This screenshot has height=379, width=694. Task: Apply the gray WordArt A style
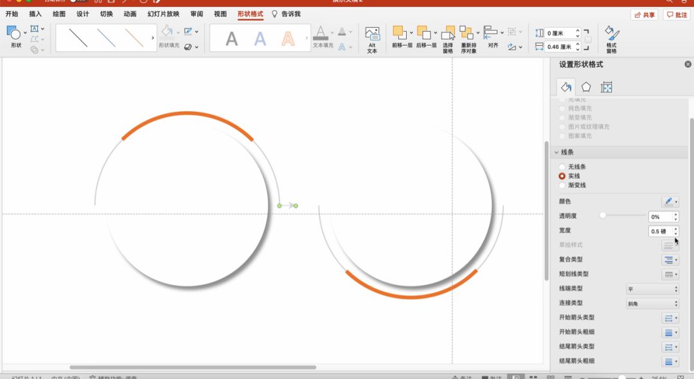[231, 39]
